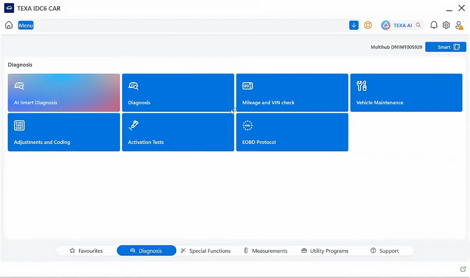The image size is (470, 278).
Task: Click the TEXA AI triangle logo
Action: coord(386,25)
